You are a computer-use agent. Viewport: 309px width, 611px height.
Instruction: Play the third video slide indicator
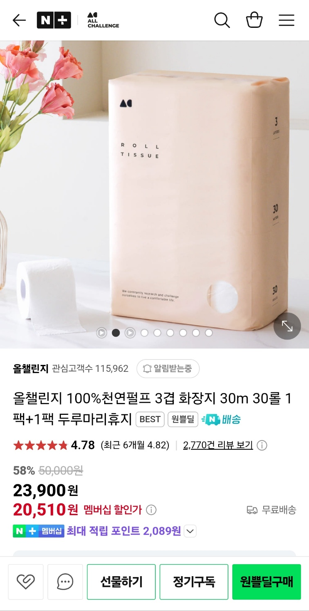(x=130, y=333)
